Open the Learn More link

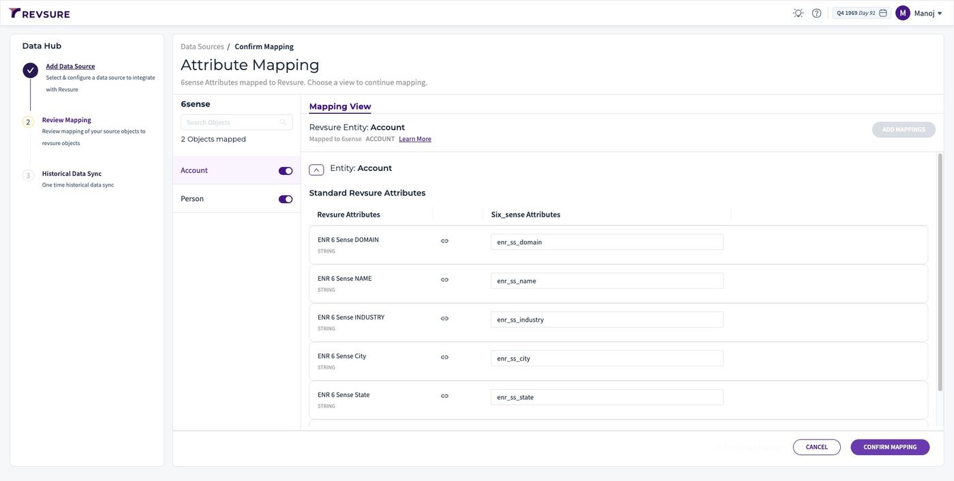415,139
